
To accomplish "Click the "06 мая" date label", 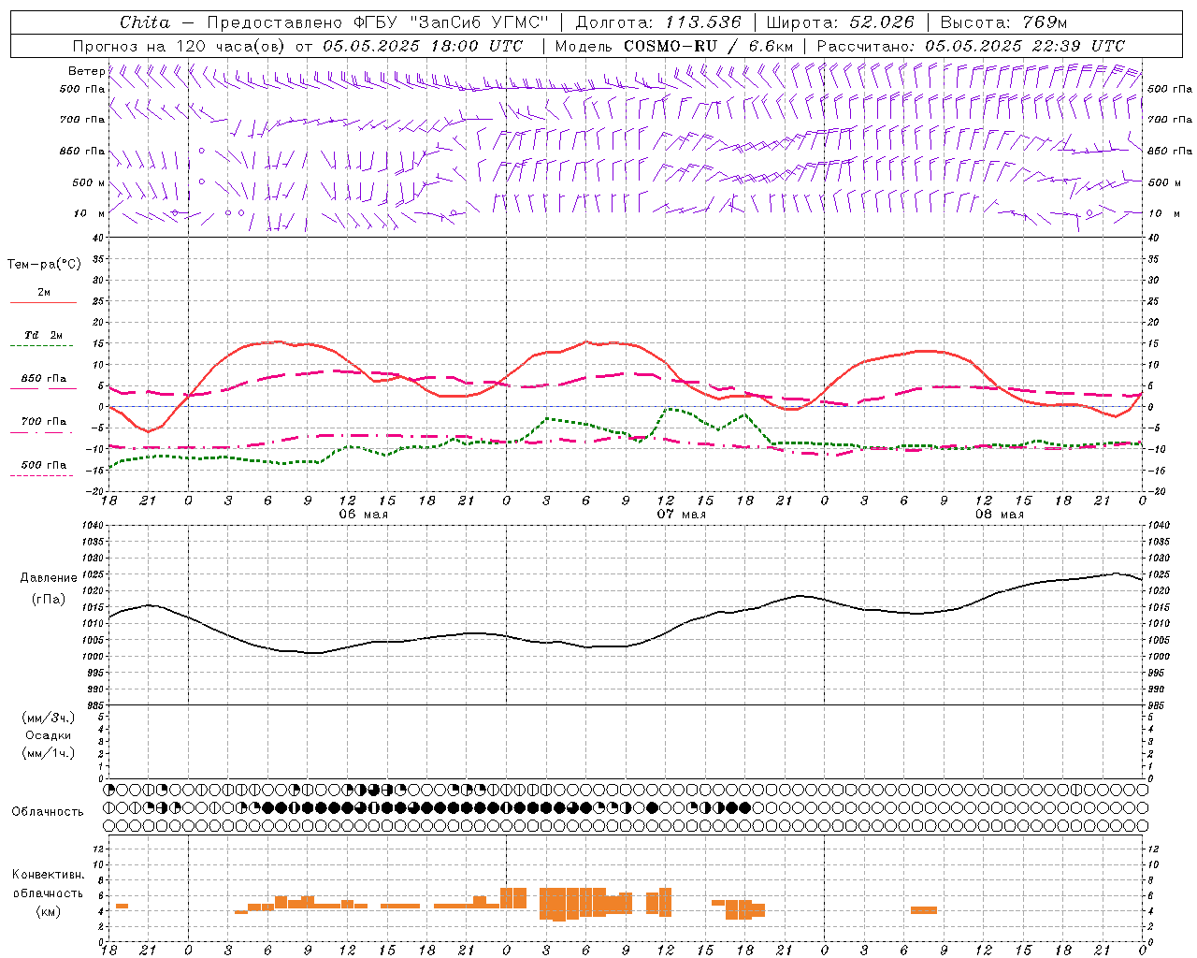I will 363,515.
